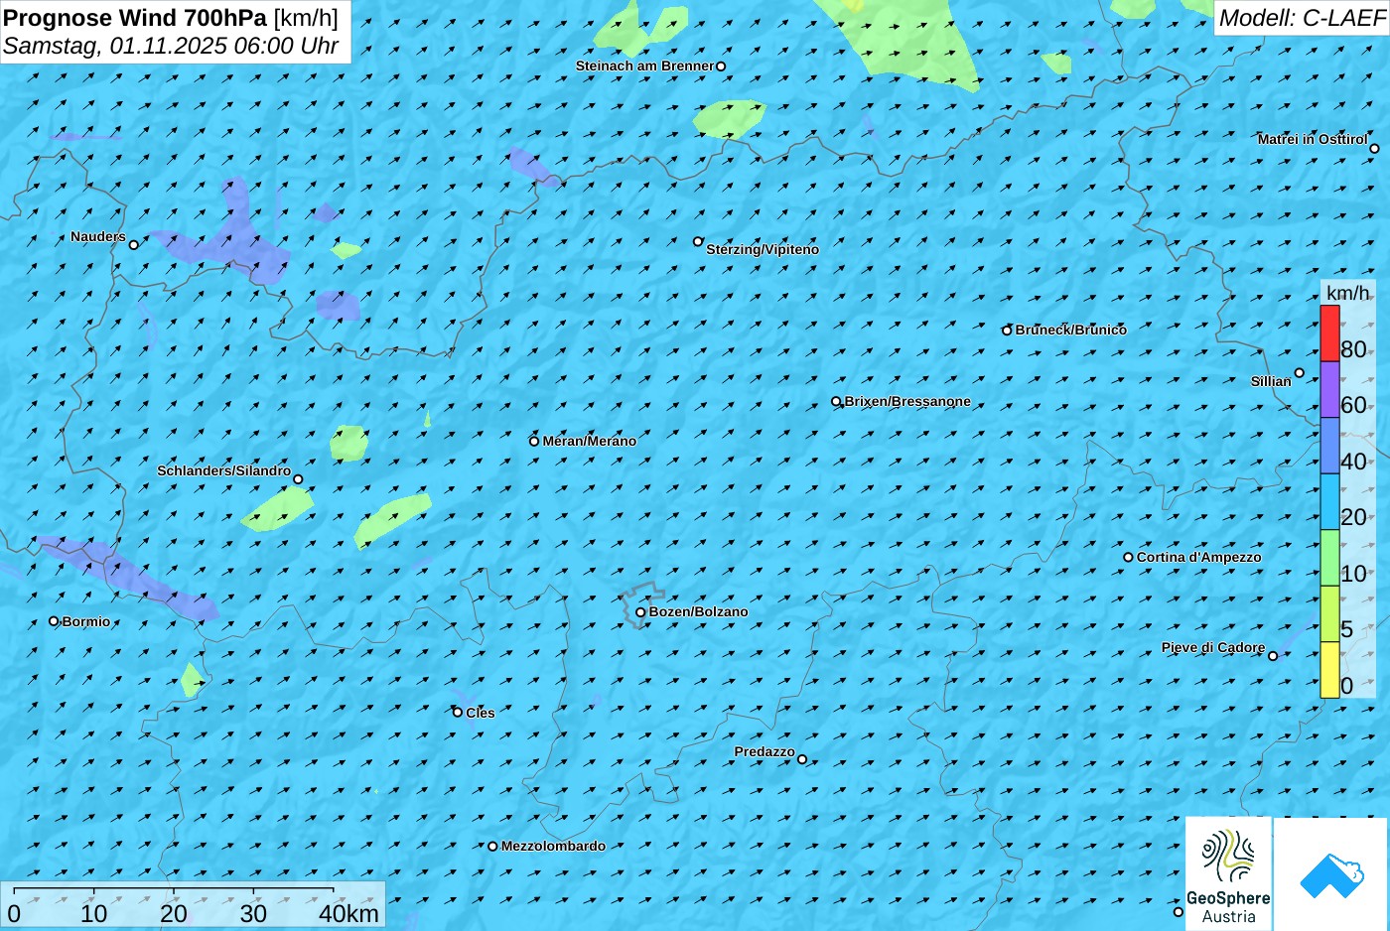Click the Sillian city marker
This screenshot has height=931, width=1390.
click(1299, 373)
